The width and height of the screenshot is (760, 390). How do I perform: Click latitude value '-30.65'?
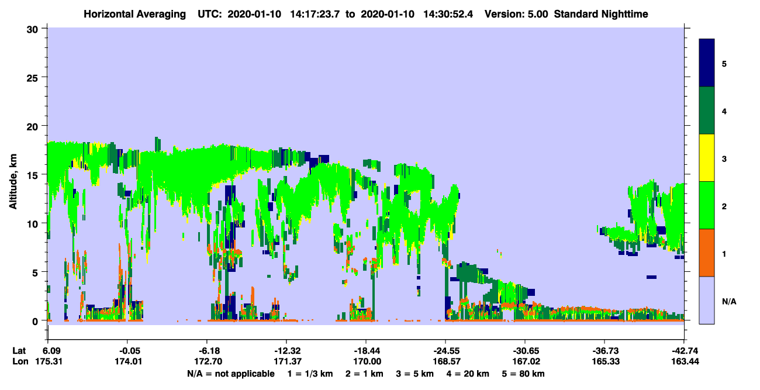point(525,350)
